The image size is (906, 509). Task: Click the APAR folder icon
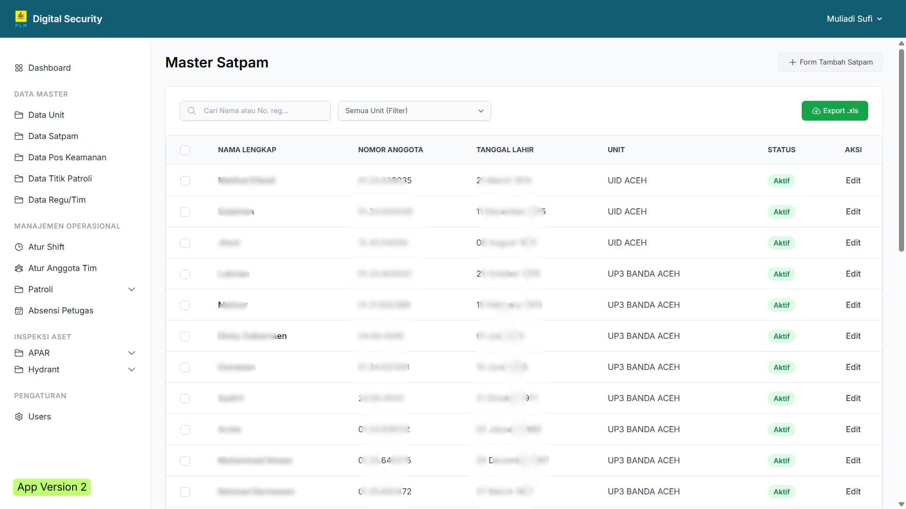pos(19,353)
